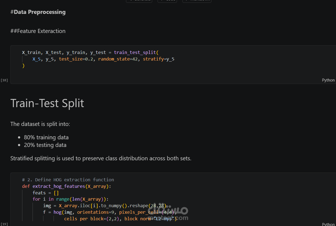Click the stratified splitting explanation sentence

[101, 158]
